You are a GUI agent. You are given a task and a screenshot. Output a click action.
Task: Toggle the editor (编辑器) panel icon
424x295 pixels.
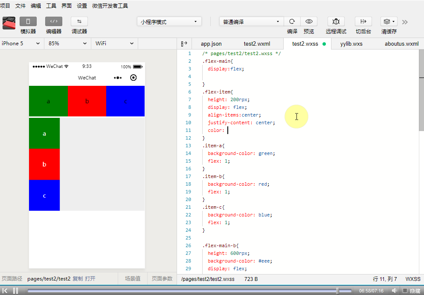tap(54, 21)
